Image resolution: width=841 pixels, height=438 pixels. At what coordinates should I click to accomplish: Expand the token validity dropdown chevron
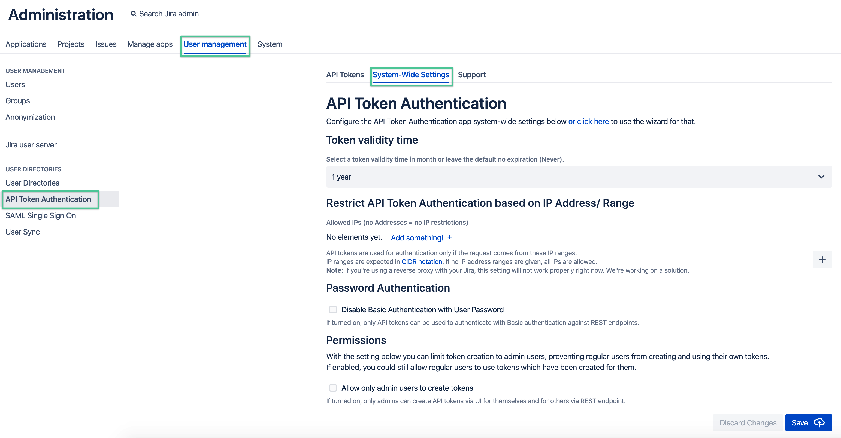(x=821, y=177)
